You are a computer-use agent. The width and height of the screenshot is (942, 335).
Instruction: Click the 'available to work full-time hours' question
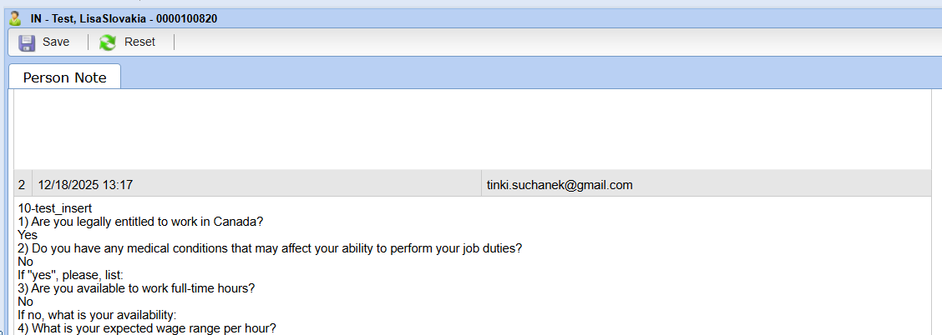136,288
